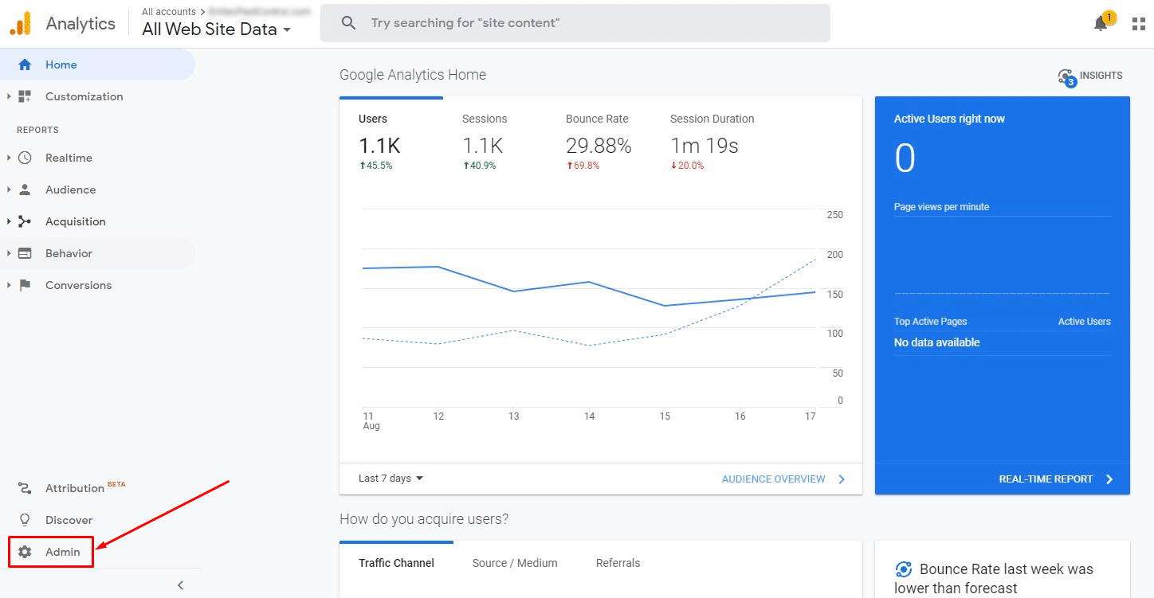Switch to the Traffic Channel tab

[396, 563]
